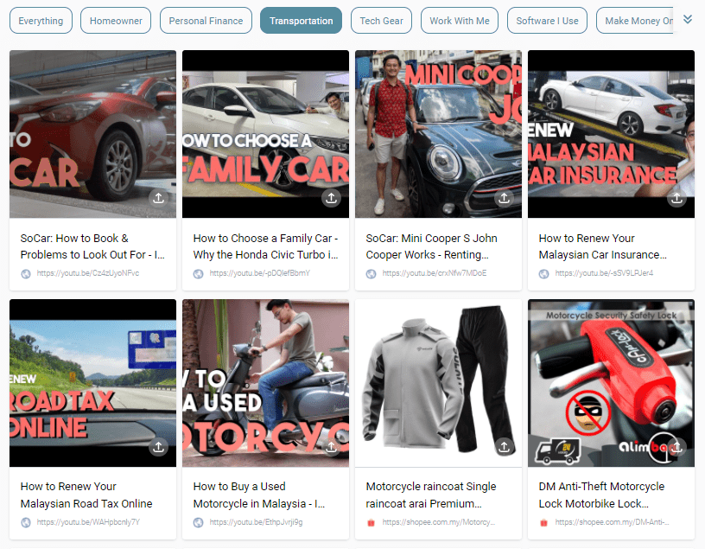Screen dimensions: 705x549
Task: Open the Family Car video thumbnail
Action: click(265, 134)
